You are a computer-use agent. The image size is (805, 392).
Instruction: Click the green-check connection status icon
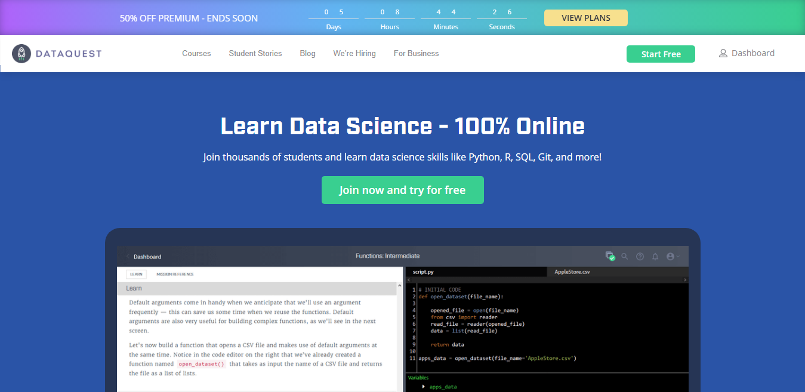pyautogui.click(x=610, y=256)
